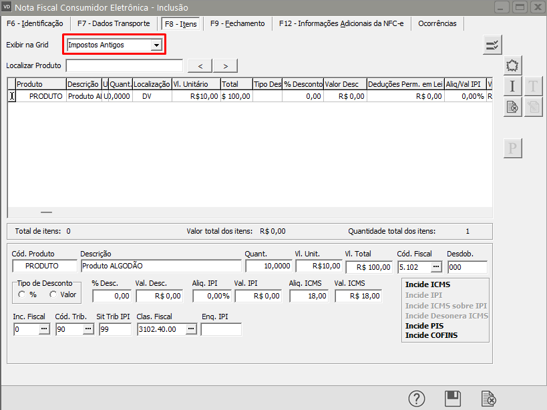Open the Clas. Fiscal lookup button

pos(191,329)
